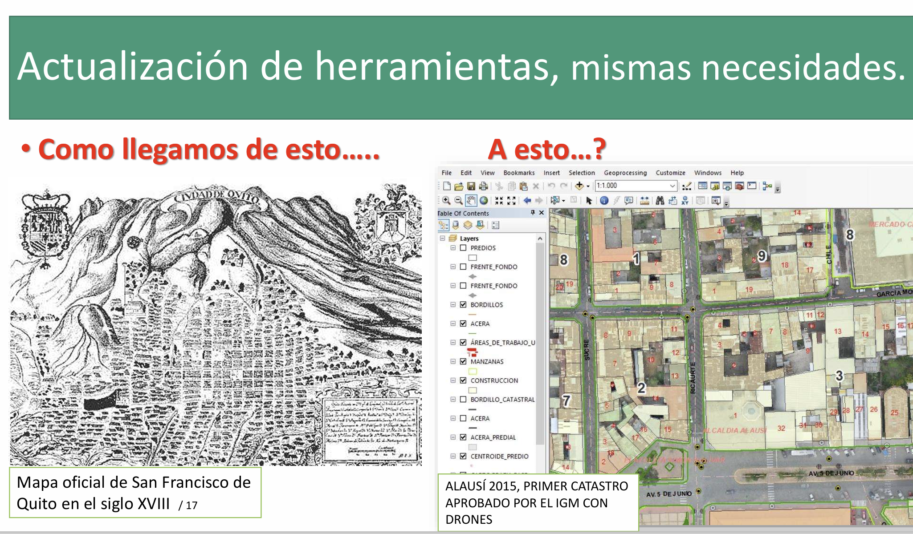Screen dimensions: 913x534
Task: Collapse the Layers data frame group
Action: tap(443, 239)
